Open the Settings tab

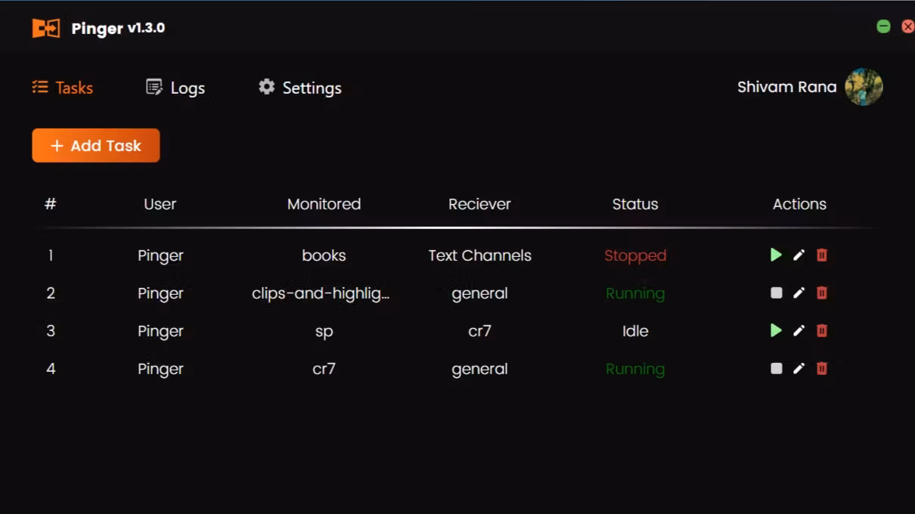tap(300, 88)
